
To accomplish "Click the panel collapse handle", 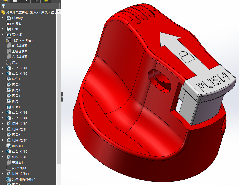I will point(62,97).
